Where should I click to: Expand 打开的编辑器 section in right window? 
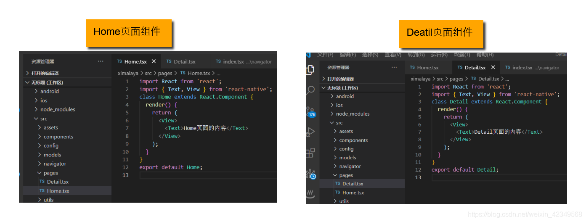point(362,79)
